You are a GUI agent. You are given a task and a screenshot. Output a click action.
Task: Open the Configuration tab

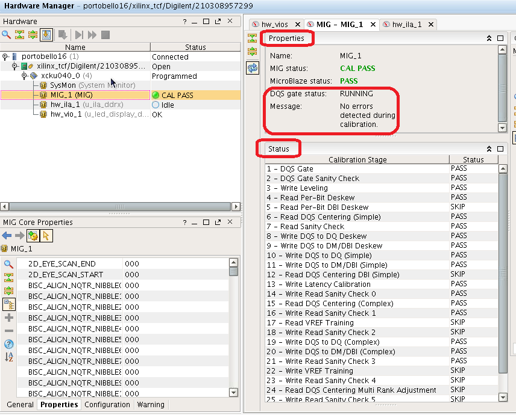click(x=107, y=405)
